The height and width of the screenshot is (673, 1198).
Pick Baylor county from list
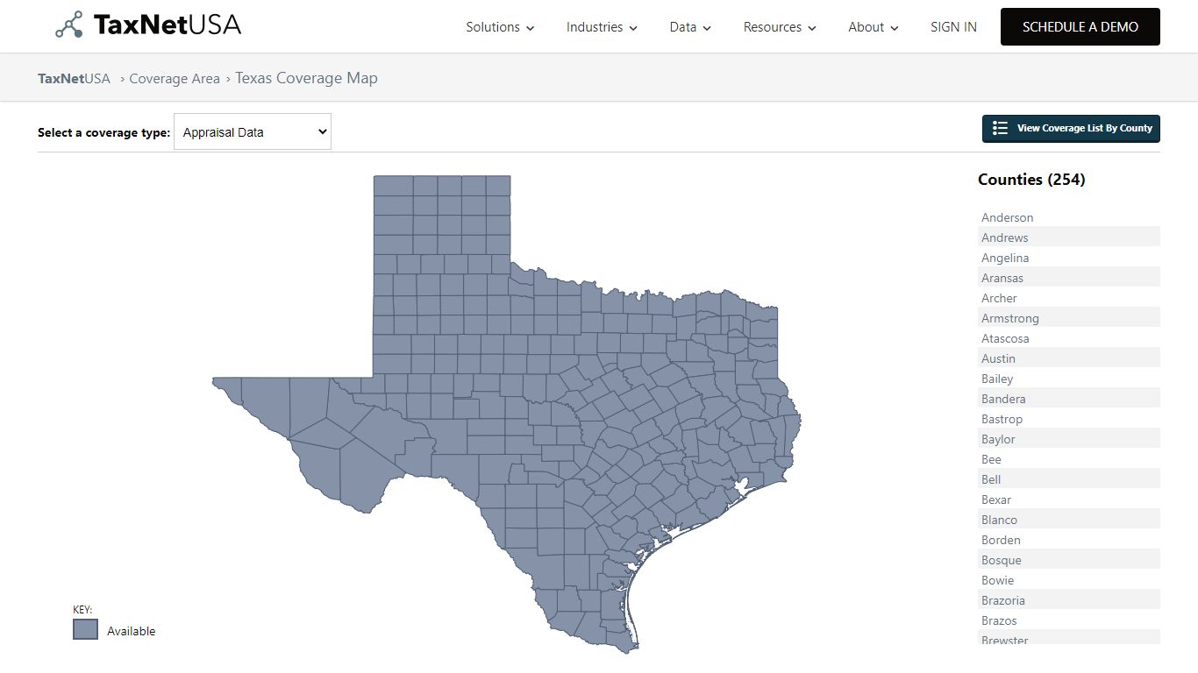(1069, 439)
